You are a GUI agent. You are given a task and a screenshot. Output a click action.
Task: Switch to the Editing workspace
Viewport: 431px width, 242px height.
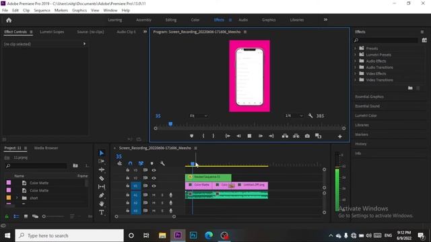[170, 19]
